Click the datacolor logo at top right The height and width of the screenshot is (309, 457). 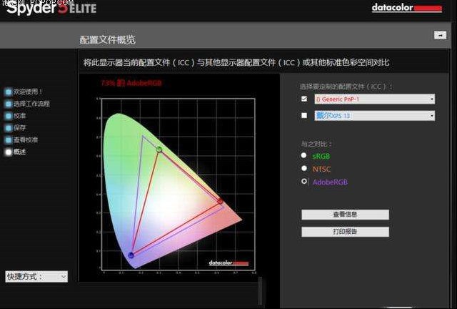(407, 8)
